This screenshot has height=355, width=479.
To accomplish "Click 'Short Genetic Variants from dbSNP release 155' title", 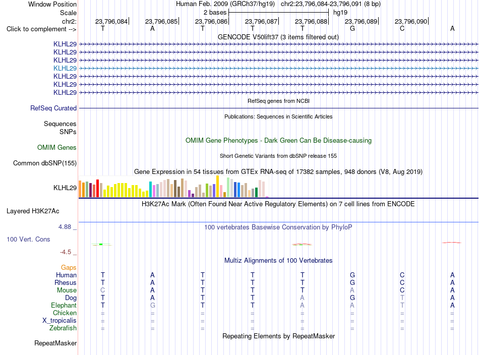I will click(x=278, y=156).
